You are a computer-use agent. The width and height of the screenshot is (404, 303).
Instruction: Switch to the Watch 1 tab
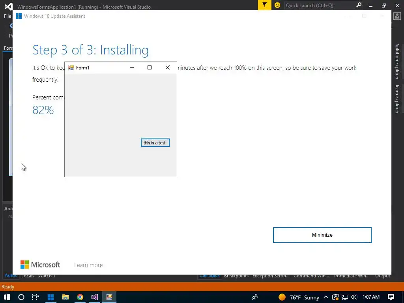(47, 276)
